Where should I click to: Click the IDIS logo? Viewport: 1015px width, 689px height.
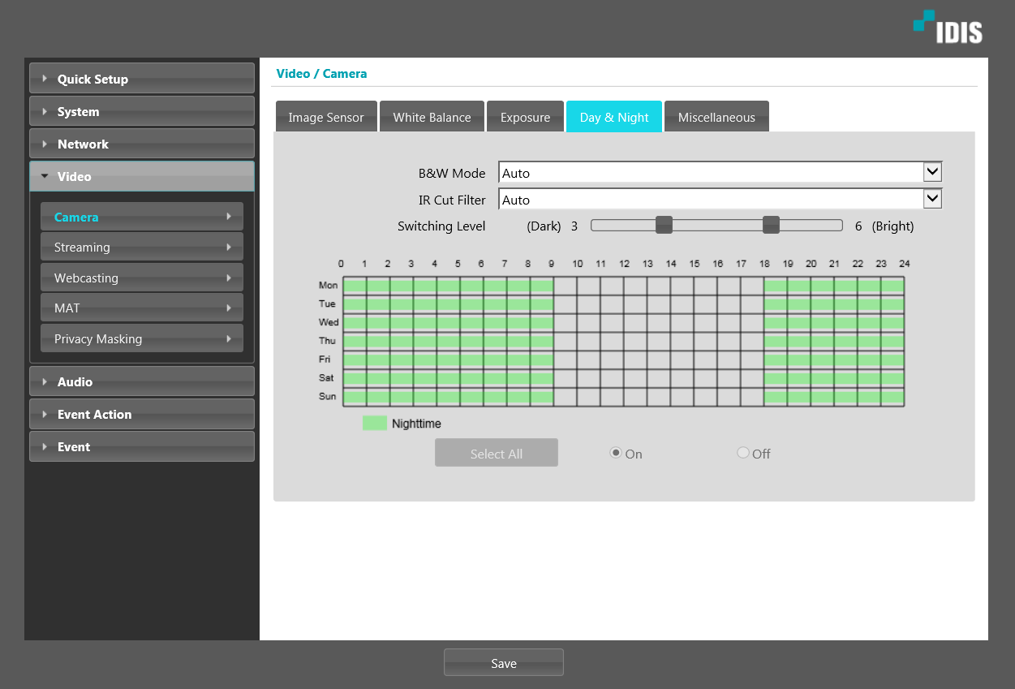point(947,27)
